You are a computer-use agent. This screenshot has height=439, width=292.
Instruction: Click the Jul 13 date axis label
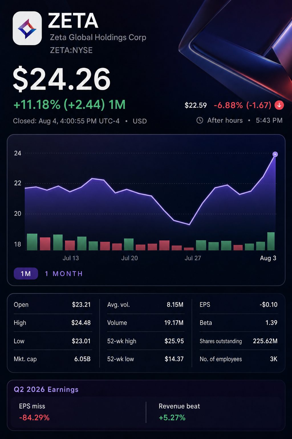pos(71,258)
